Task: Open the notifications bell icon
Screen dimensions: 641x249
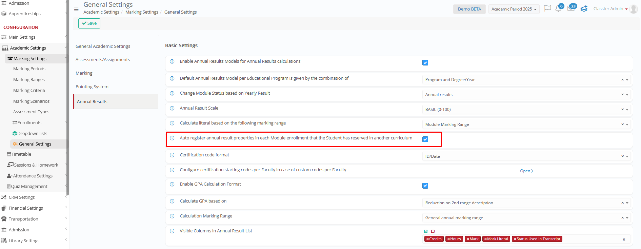Action: pyautogui.click(x=558, y=9)
